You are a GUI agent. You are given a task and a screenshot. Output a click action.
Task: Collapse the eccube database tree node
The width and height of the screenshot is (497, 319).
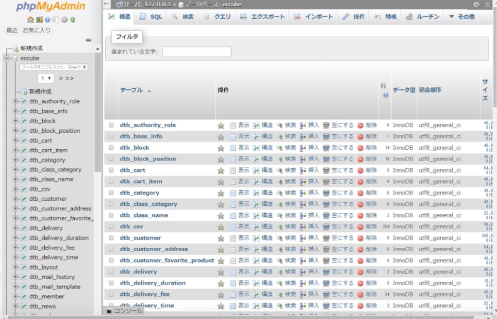click(x=7, y=58)
